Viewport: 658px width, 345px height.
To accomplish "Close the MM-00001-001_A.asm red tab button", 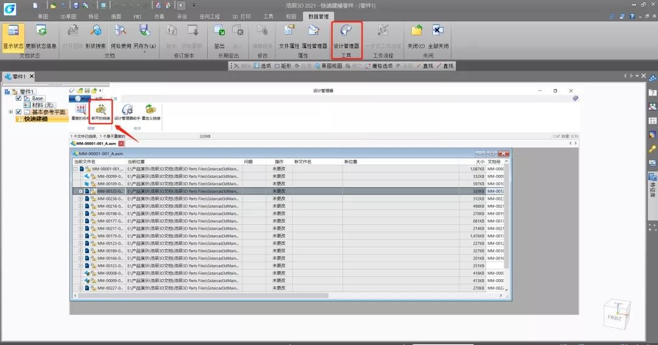I will pyautogui.click(x=121, y=143).
